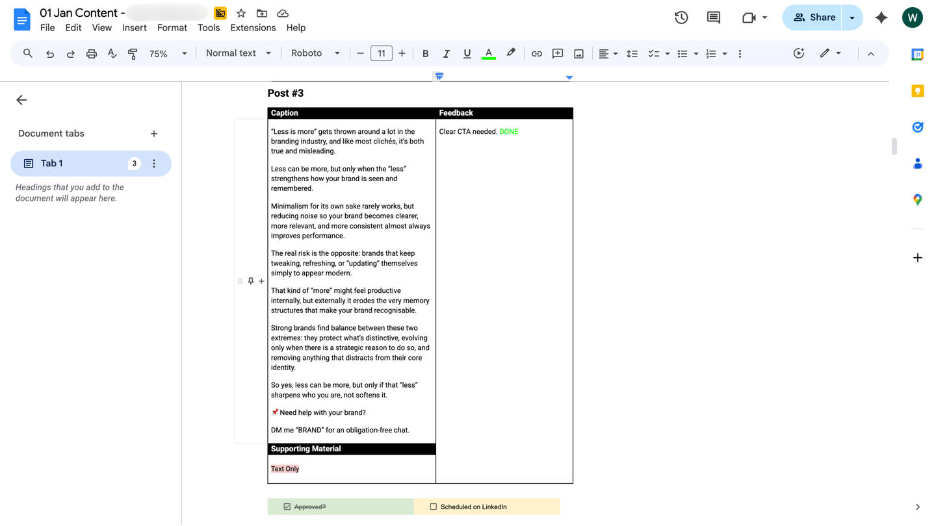The image size is (936, 526).
Task: Select the paint format tool
Action: (133, 53)
